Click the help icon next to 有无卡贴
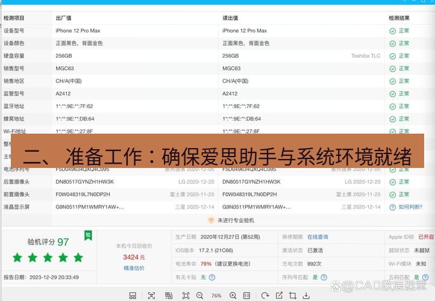Screen dimensions: 435x301 coord(212,277)
